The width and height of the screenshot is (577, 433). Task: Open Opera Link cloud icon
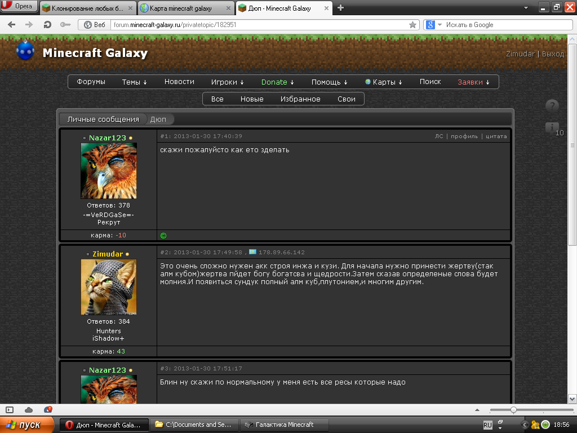[28, 410]
